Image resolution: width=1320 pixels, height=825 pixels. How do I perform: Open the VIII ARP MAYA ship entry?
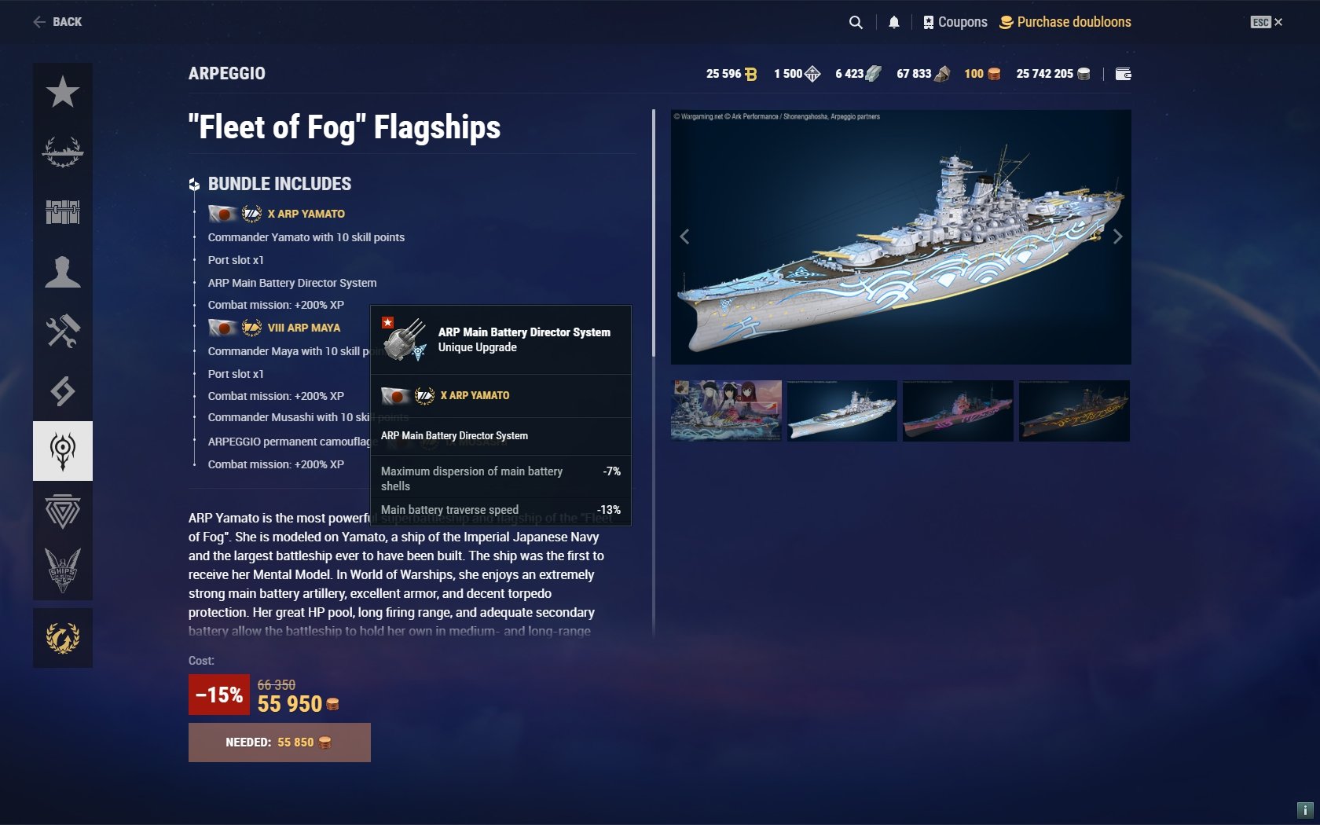coord(303,328)
